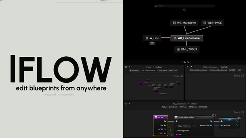
Task: Click the Class input pin
Action: click(176, 126)
